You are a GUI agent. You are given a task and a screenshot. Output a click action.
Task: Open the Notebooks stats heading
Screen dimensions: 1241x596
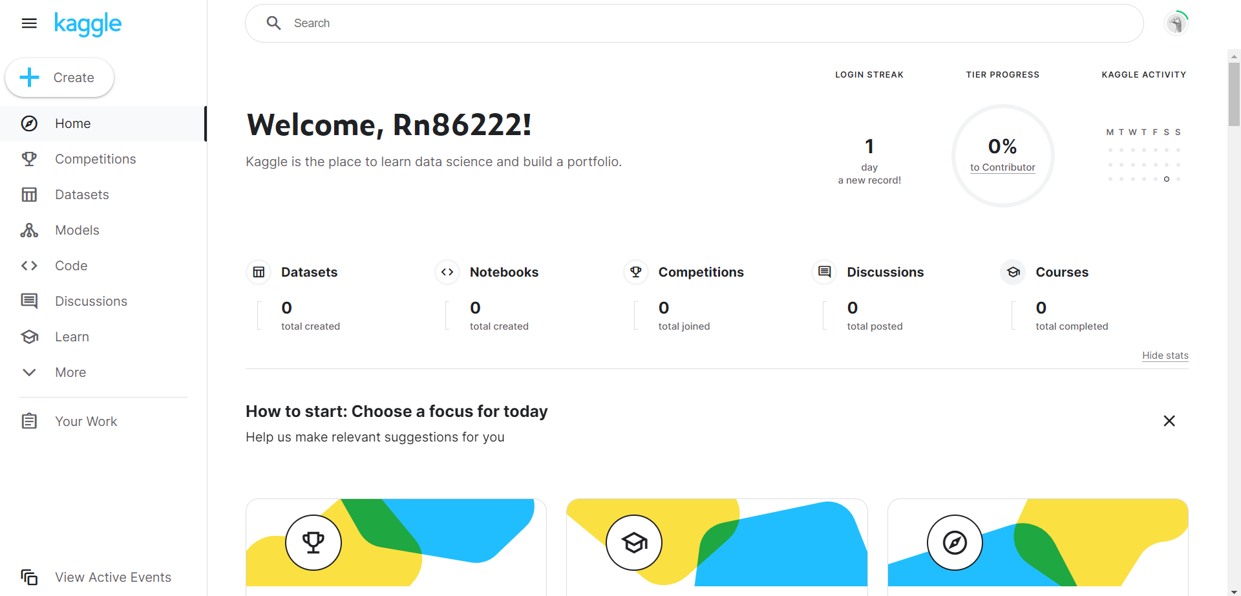click(504, 272)
